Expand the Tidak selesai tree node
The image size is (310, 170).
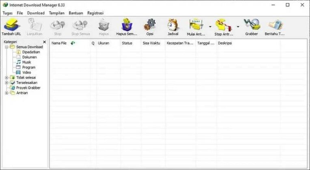[x=6, y=77]
